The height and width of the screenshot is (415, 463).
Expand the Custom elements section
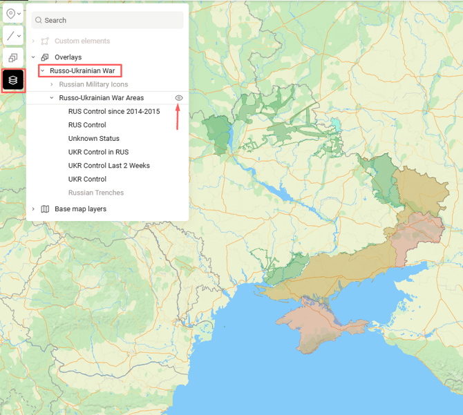tap(33, 41)
